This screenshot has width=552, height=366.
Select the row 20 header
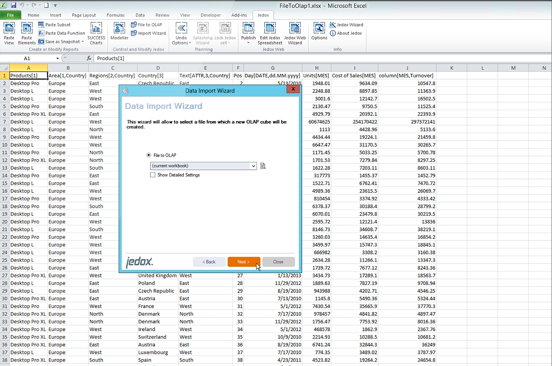[x=5, y=222]
